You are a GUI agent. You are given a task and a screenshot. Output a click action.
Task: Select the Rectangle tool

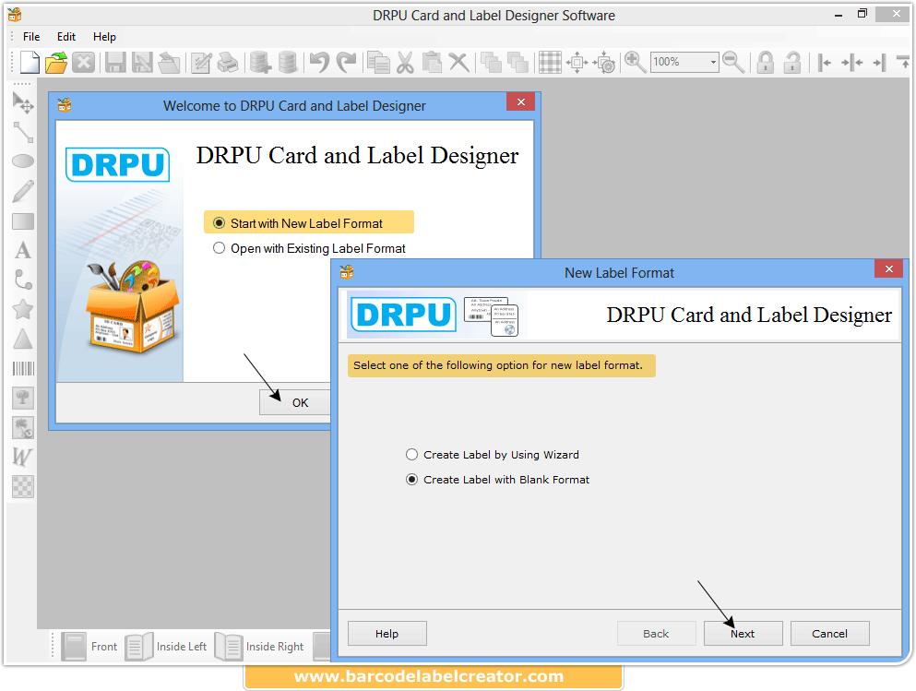click(x=22, y=220)
